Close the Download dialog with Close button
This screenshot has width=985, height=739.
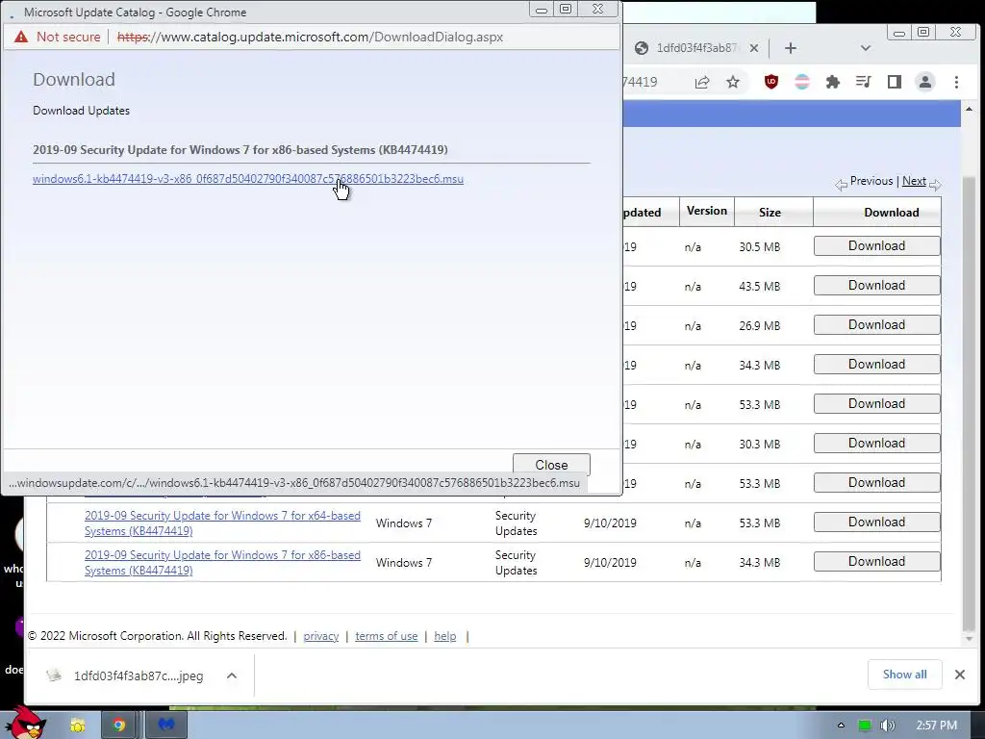pyautogui.click(x=551, y=465)
